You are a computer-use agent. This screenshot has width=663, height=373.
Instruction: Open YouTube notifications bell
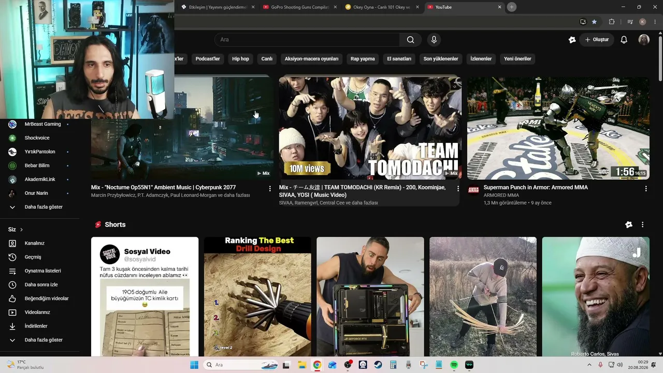624,40
